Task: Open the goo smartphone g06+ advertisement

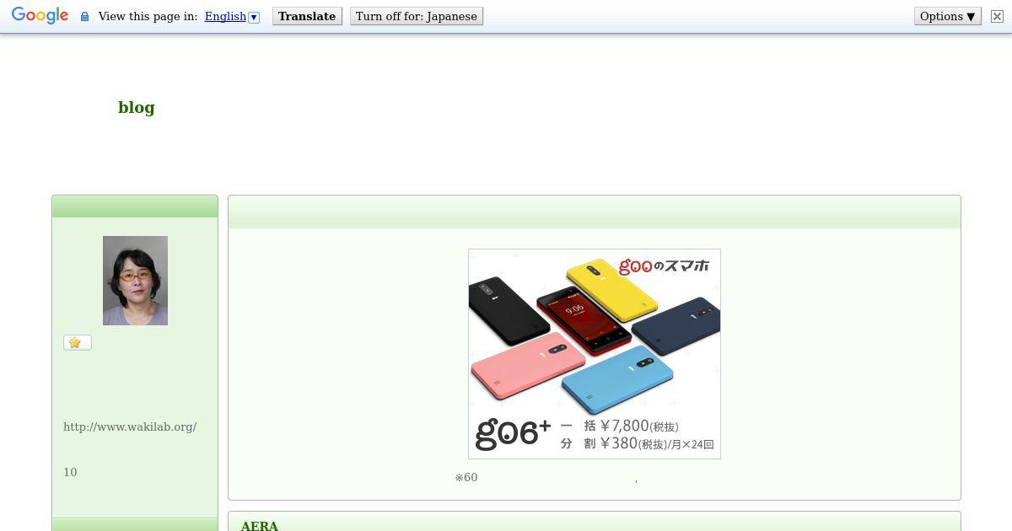Action: [x=595, y=354]
